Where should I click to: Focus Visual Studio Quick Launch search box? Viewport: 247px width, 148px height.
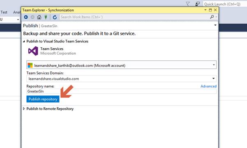pyautogui.click(x=225, y=4)
